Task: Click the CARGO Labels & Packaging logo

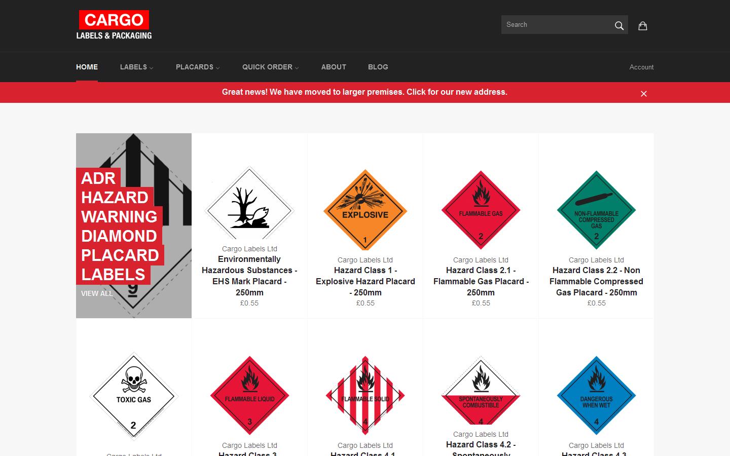Action: [x=114, y=24]
